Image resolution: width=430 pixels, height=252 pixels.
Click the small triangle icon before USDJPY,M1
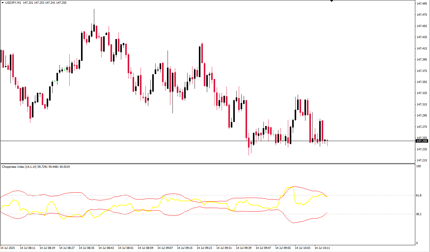pos(3,2)
